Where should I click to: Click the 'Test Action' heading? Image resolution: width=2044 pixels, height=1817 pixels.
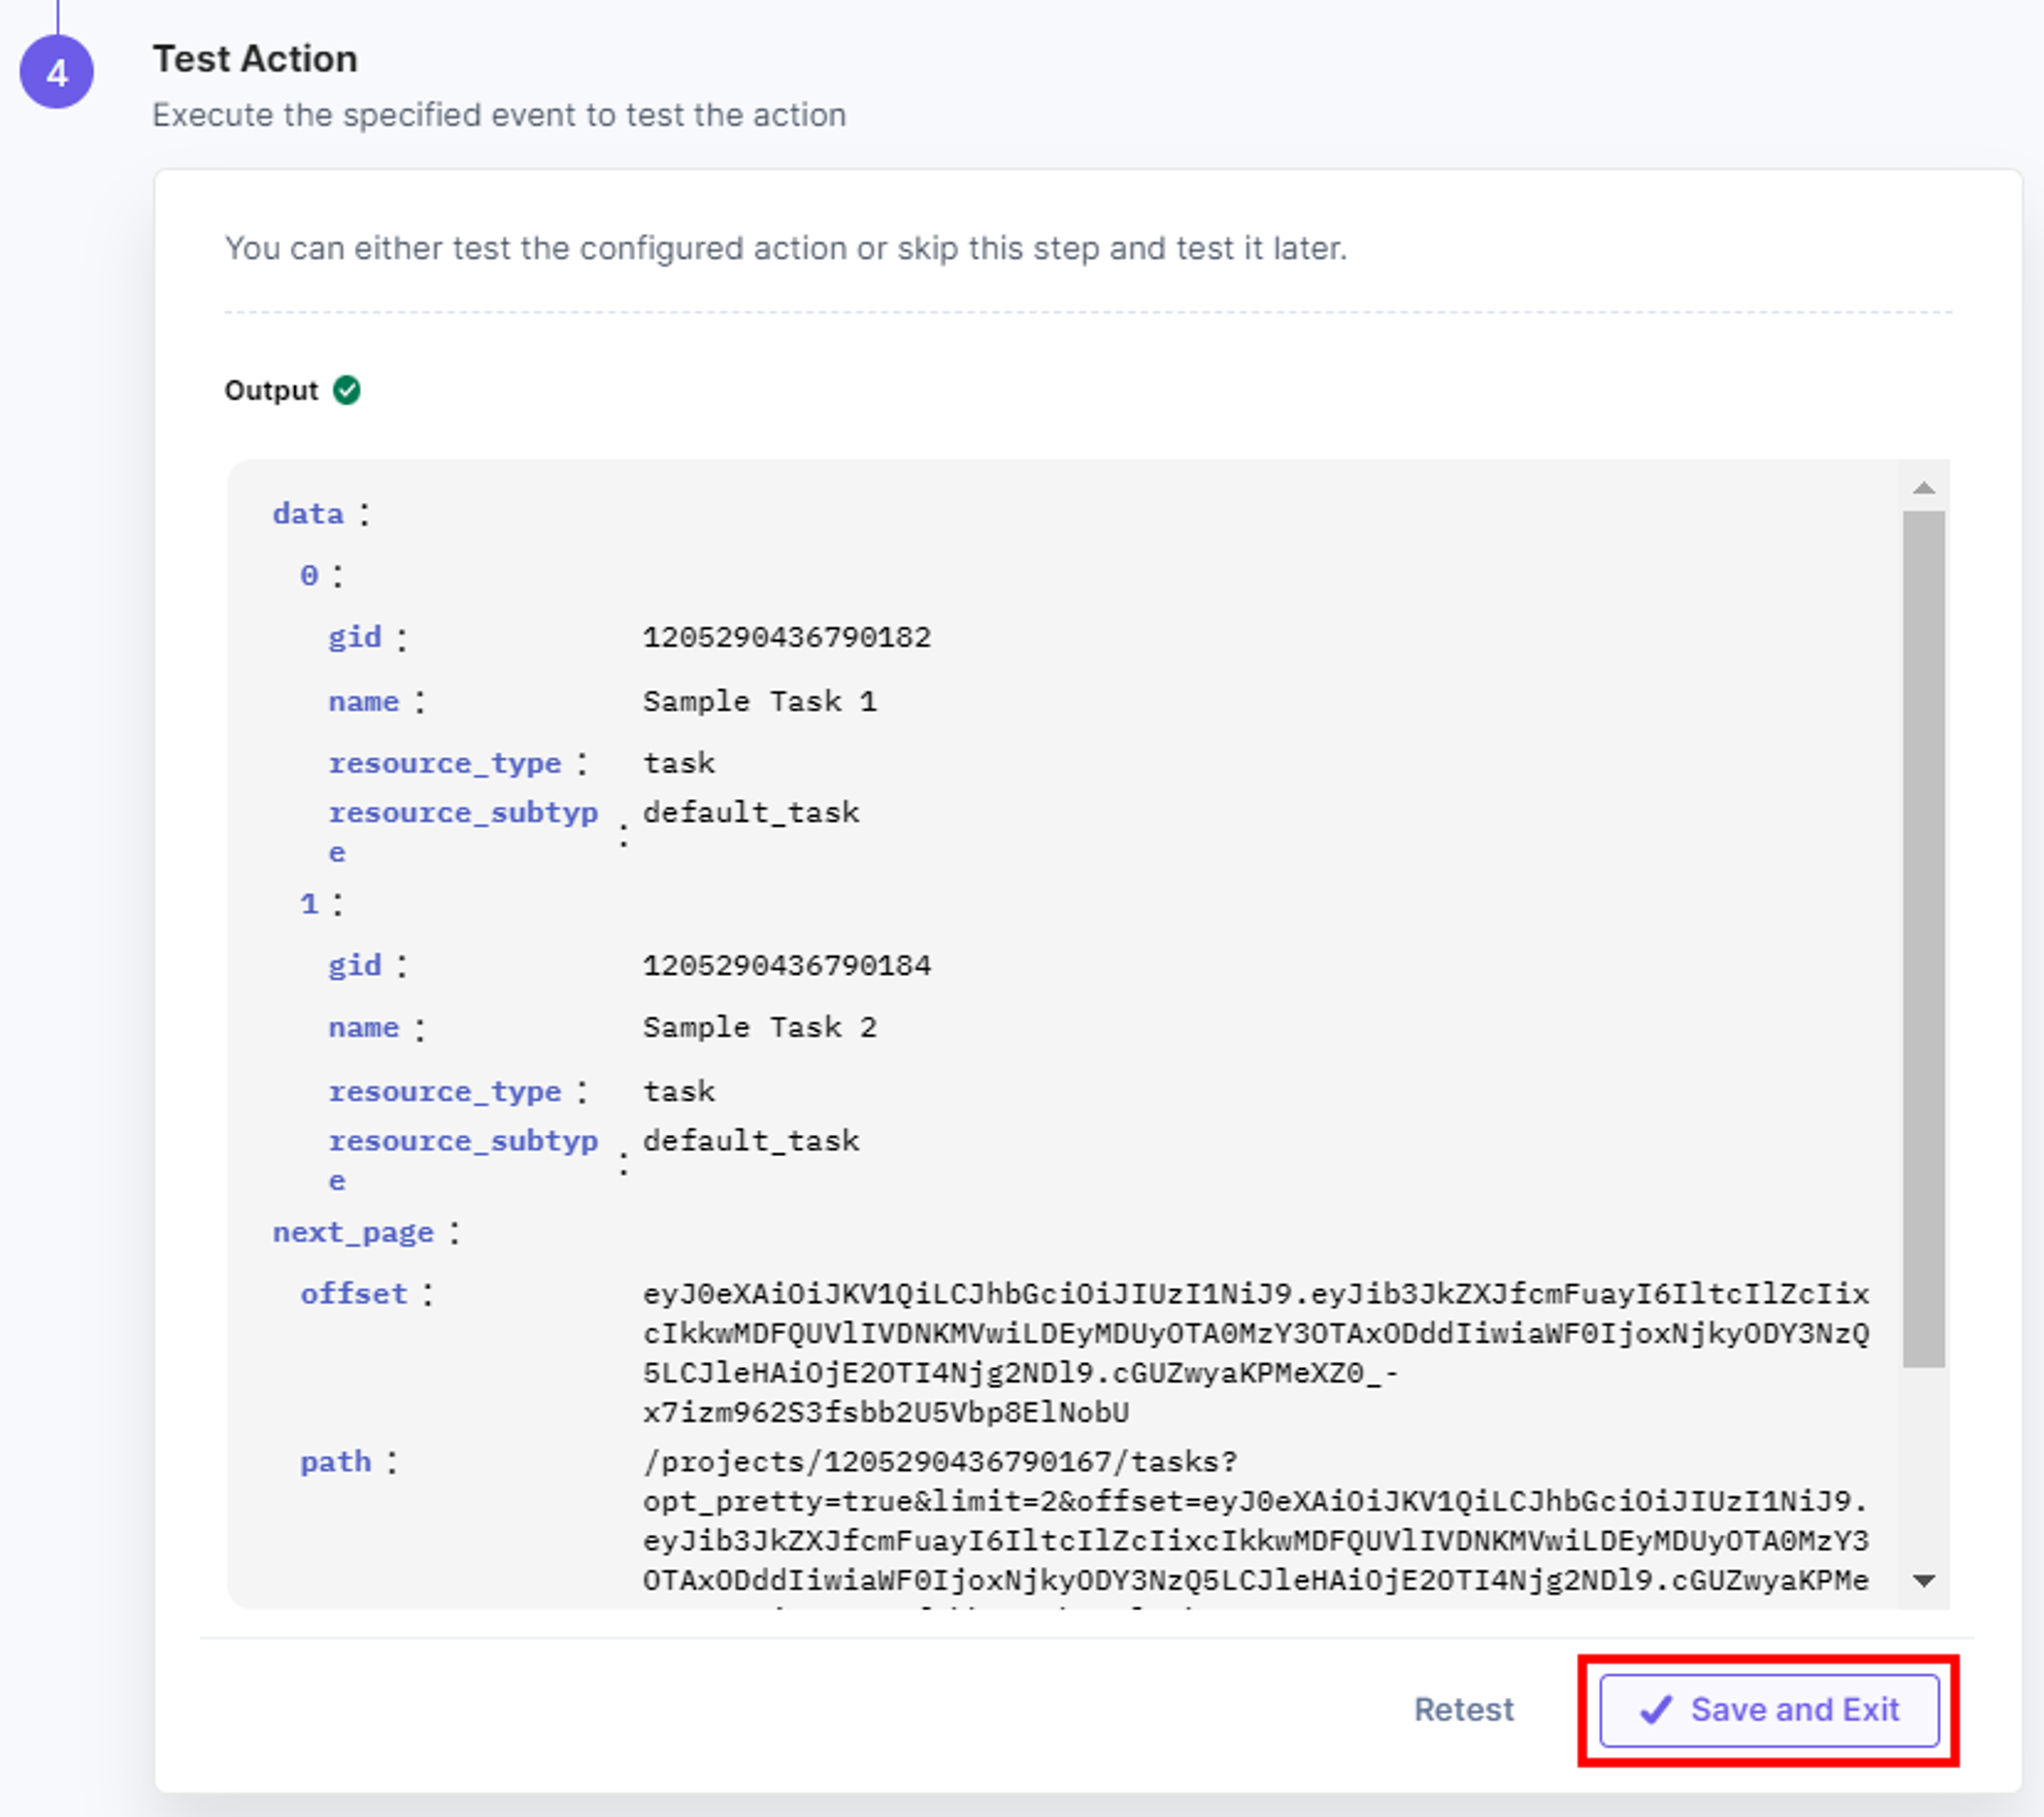click(x=255, y=59)
